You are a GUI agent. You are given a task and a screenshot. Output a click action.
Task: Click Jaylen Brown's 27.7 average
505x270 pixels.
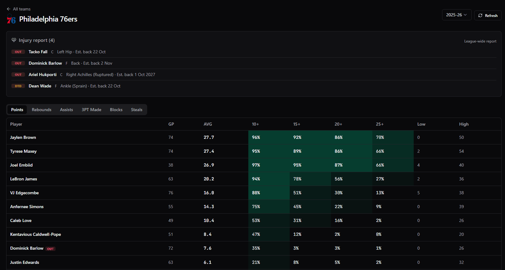coord(209,137)
